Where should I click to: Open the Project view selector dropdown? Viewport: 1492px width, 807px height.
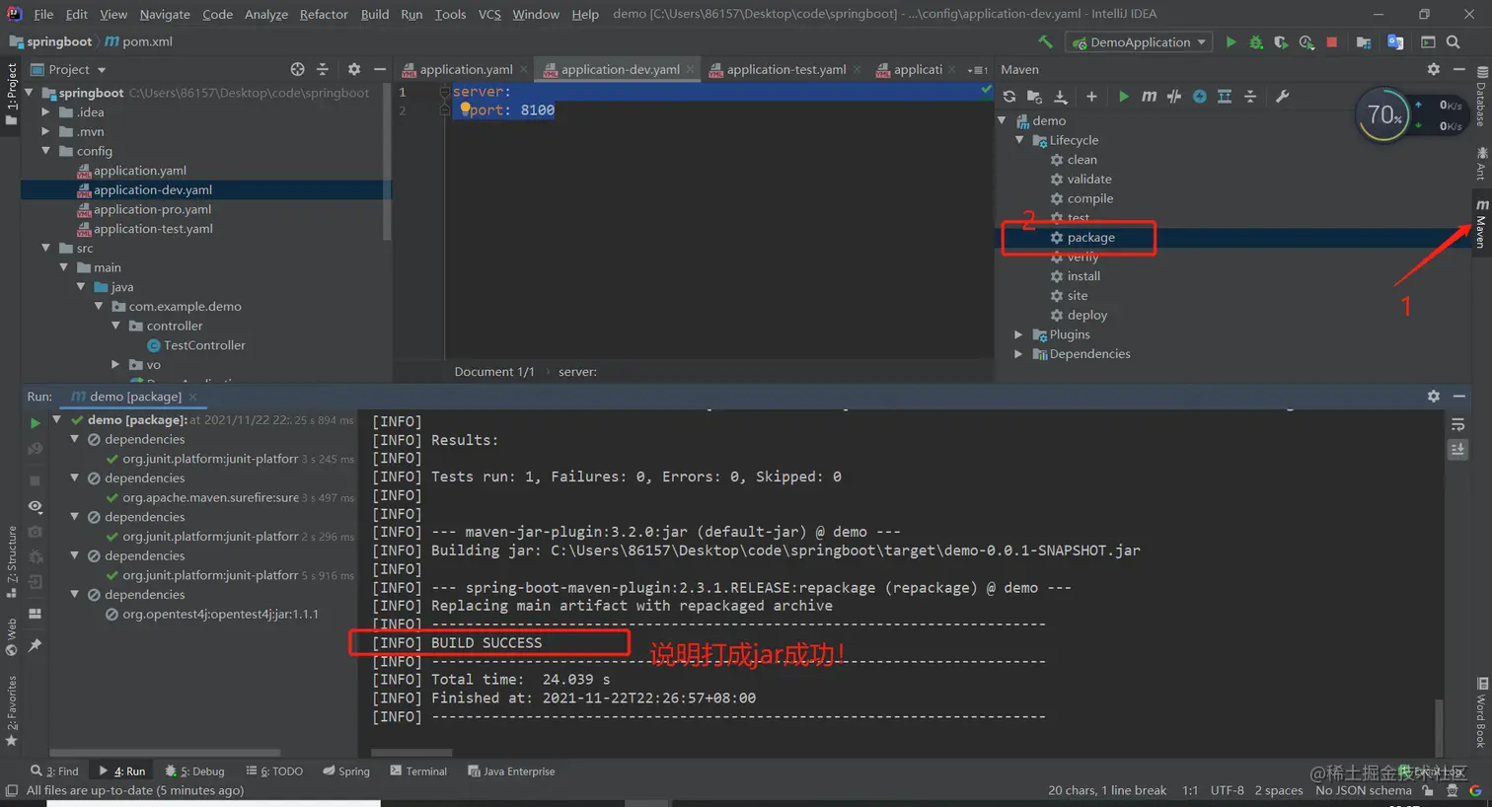[68, 69]
